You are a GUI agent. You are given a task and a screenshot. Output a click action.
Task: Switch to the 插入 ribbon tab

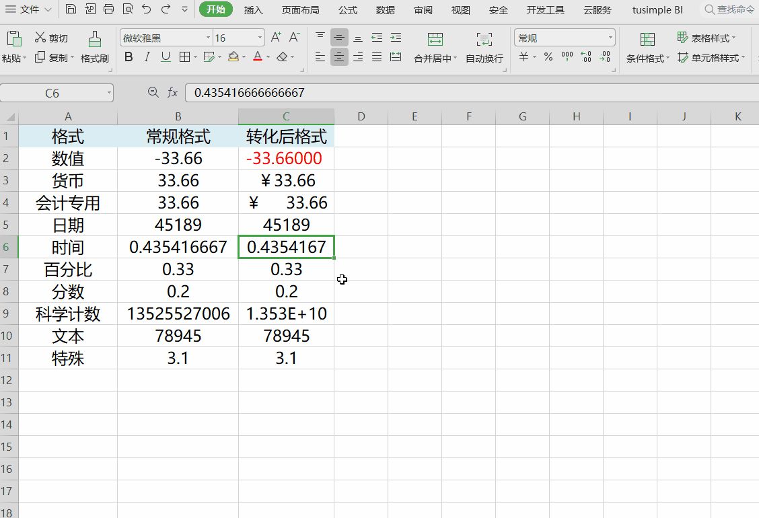pos(254,10)
